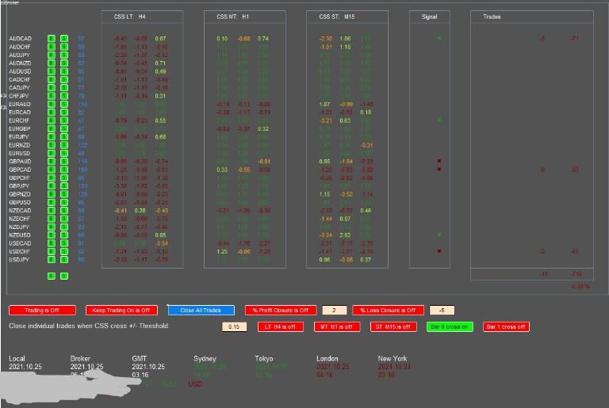Viewport: 609px width, 408px height.
Task: Click the CSS threshold field showing 0.15
Action: 234,327
